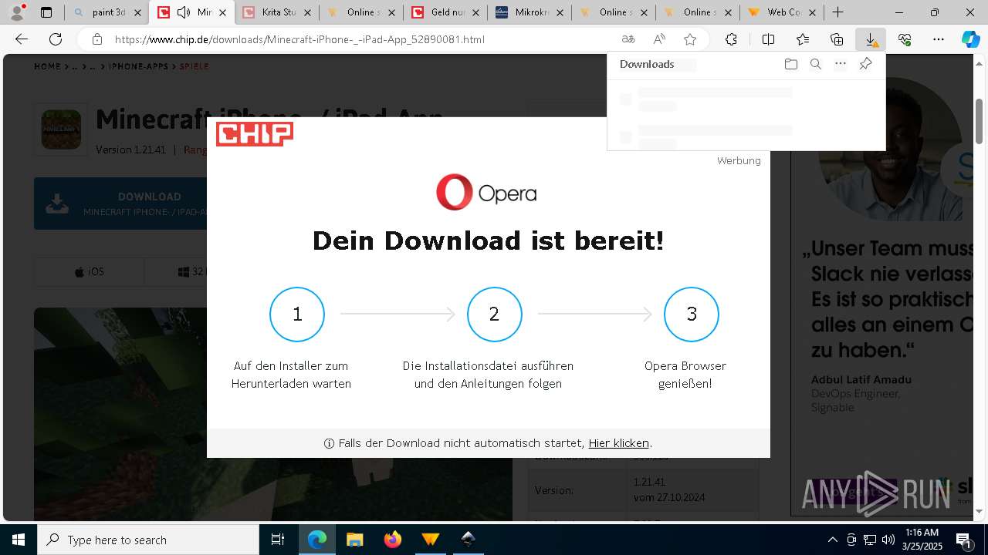
Task: Toggle split screen view
Action: tap(769, 39)
